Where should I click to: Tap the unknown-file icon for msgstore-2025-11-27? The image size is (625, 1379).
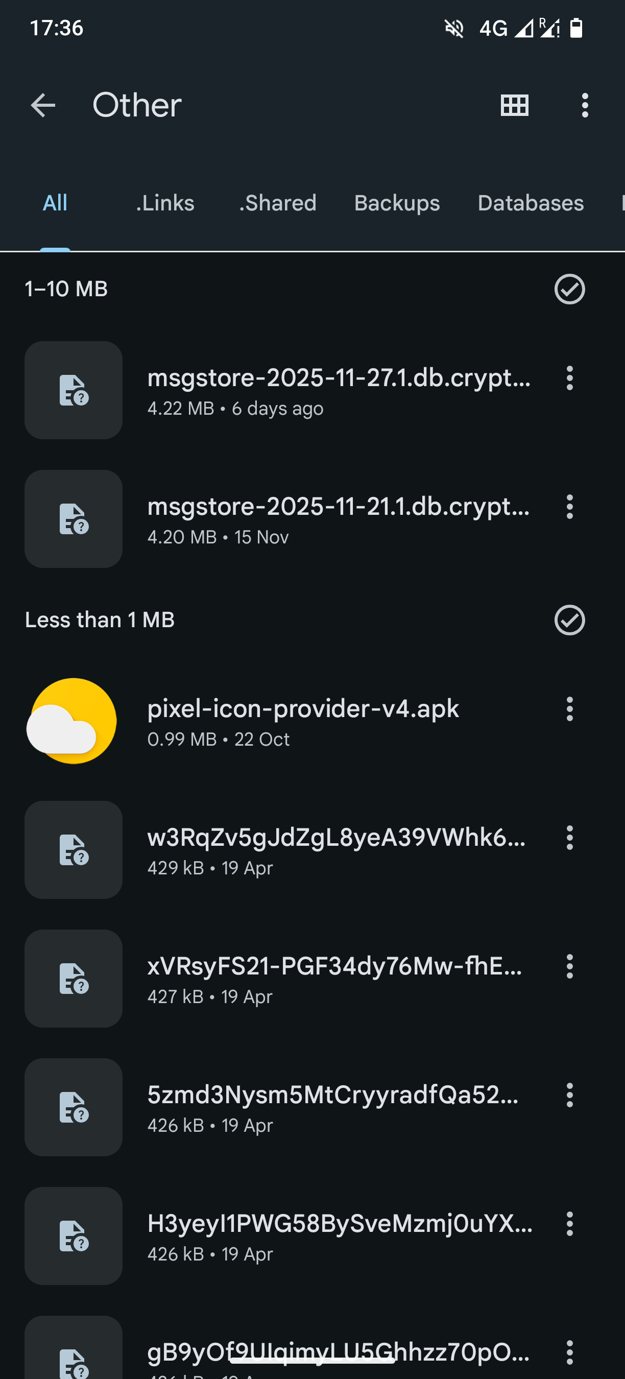coord(74,390)
